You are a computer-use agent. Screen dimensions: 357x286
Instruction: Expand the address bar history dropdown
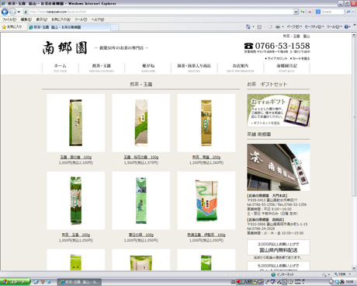pos(296,12)
